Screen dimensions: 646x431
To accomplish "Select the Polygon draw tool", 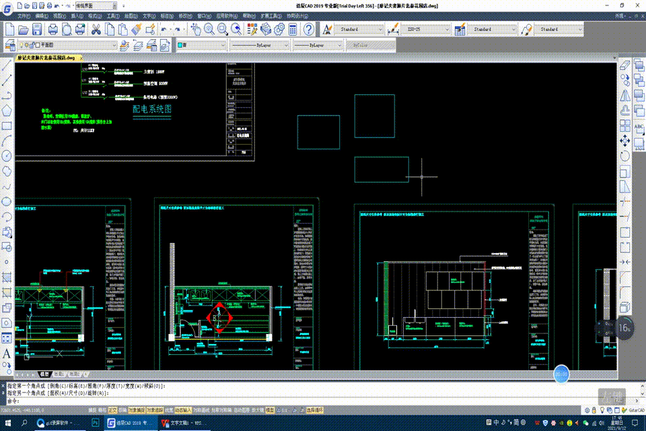I will coord(7,110).
